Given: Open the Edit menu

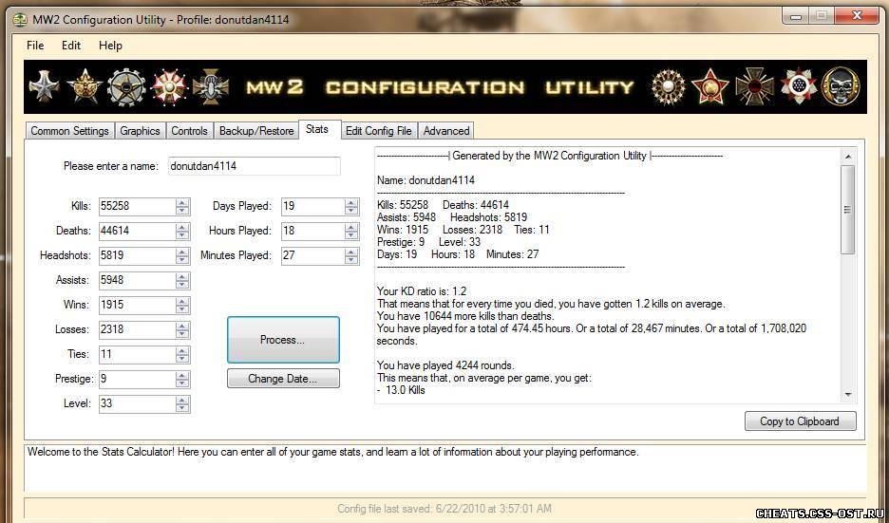Looking at the screenshot, I should click(70, 46).
